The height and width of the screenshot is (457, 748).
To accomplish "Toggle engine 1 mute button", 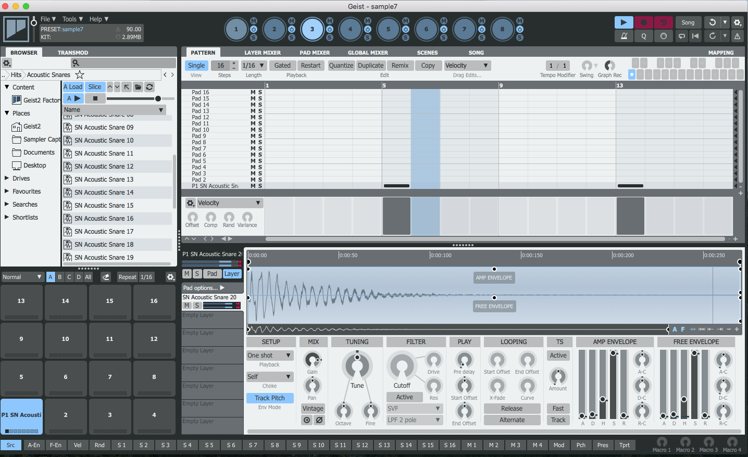I will (x=254, y=21).
